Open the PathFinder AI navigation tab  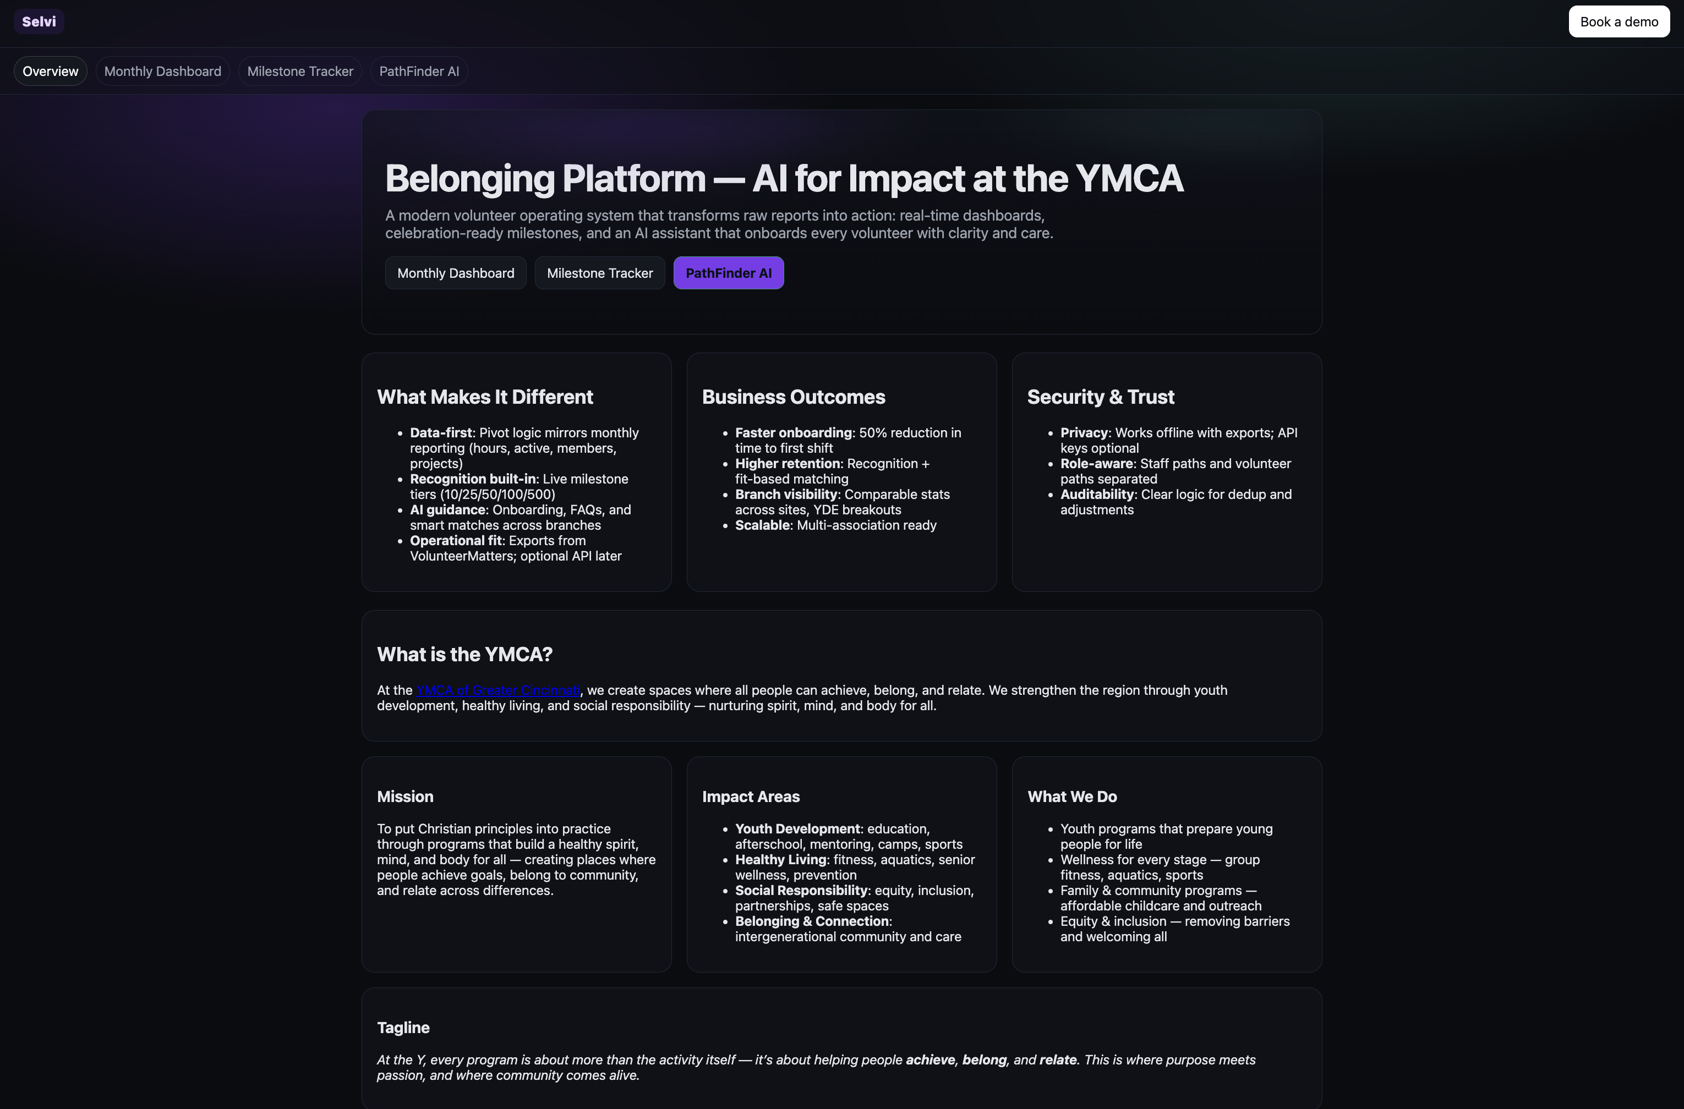[x=419, y=72]
